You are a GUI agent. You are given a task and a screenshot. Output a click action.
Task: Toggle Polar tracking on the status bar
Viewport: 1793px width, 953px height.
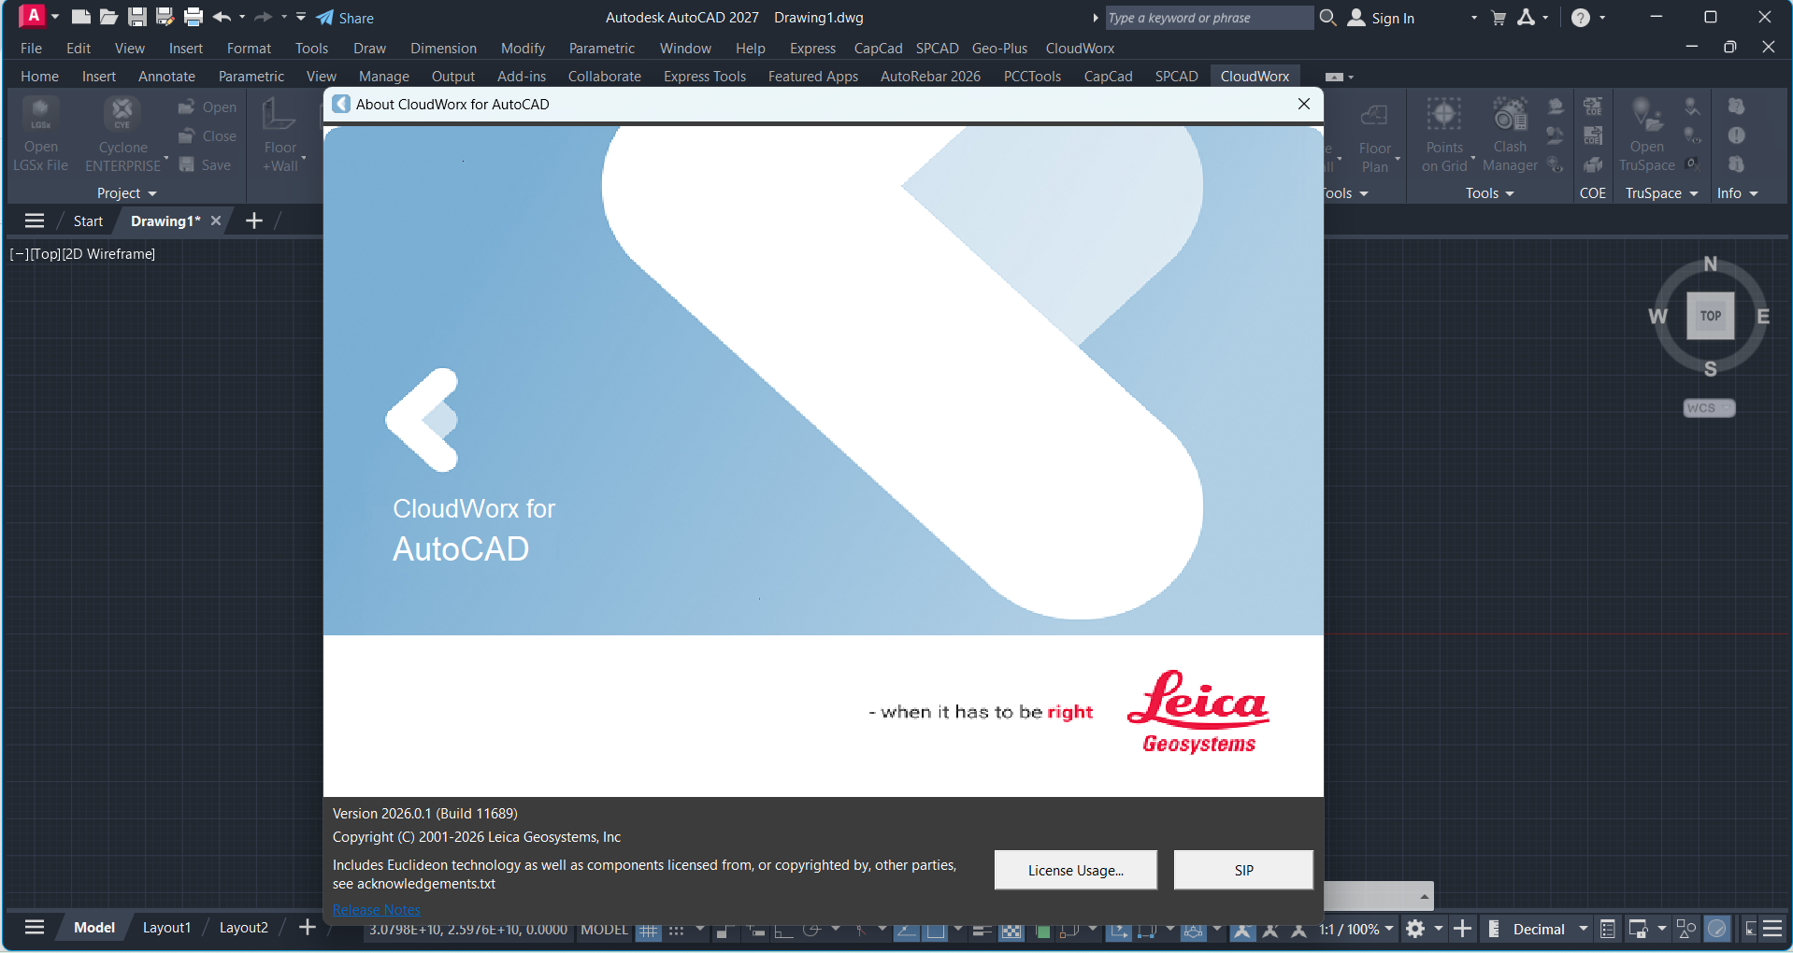[811, 930]
